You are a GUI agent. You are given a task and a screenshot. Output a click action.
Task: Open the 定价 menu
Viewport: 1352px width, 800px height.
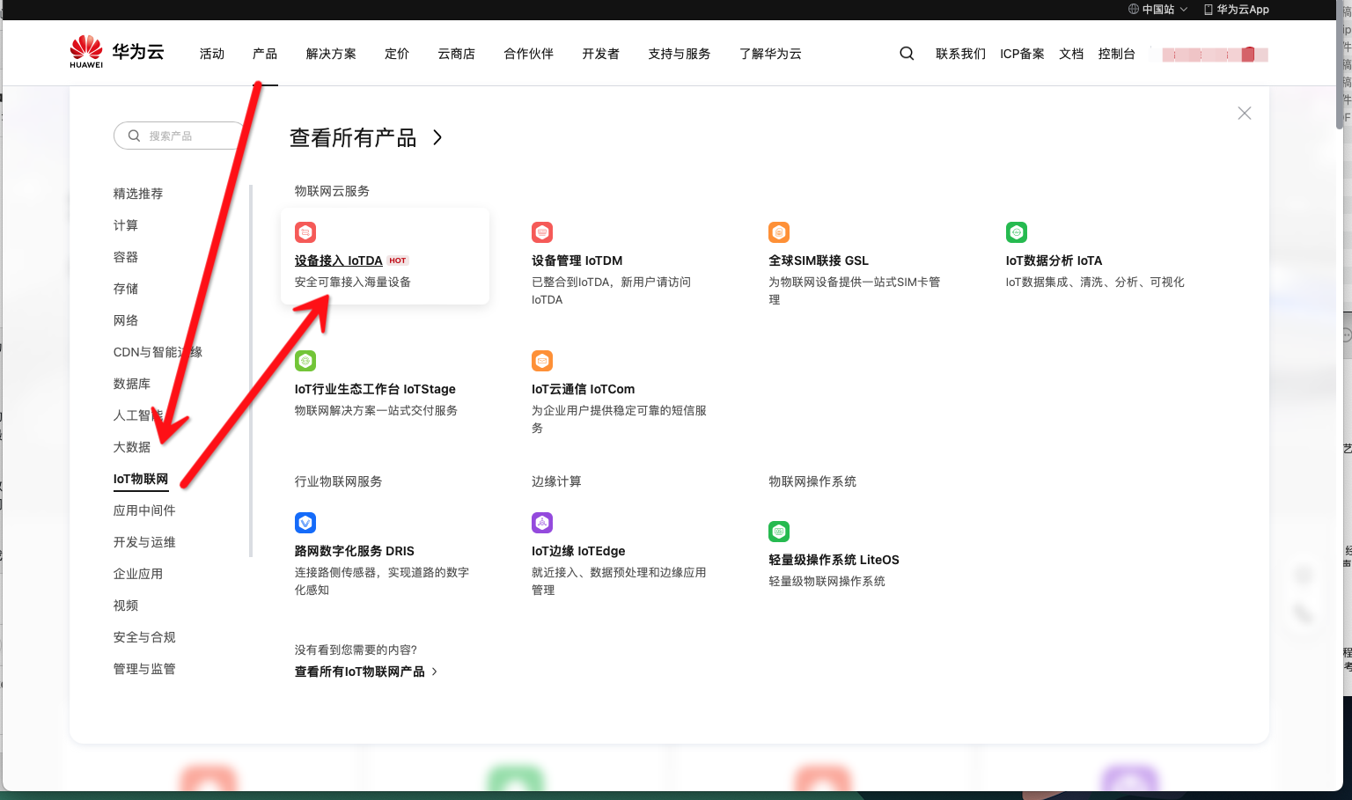pyautogui.click(x=397, y=54)
